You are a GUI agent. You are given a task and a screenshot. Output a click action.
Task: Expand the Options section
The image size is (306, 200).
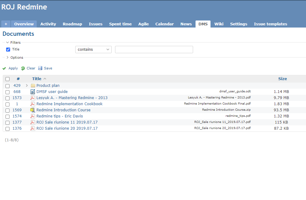(7, 57)
